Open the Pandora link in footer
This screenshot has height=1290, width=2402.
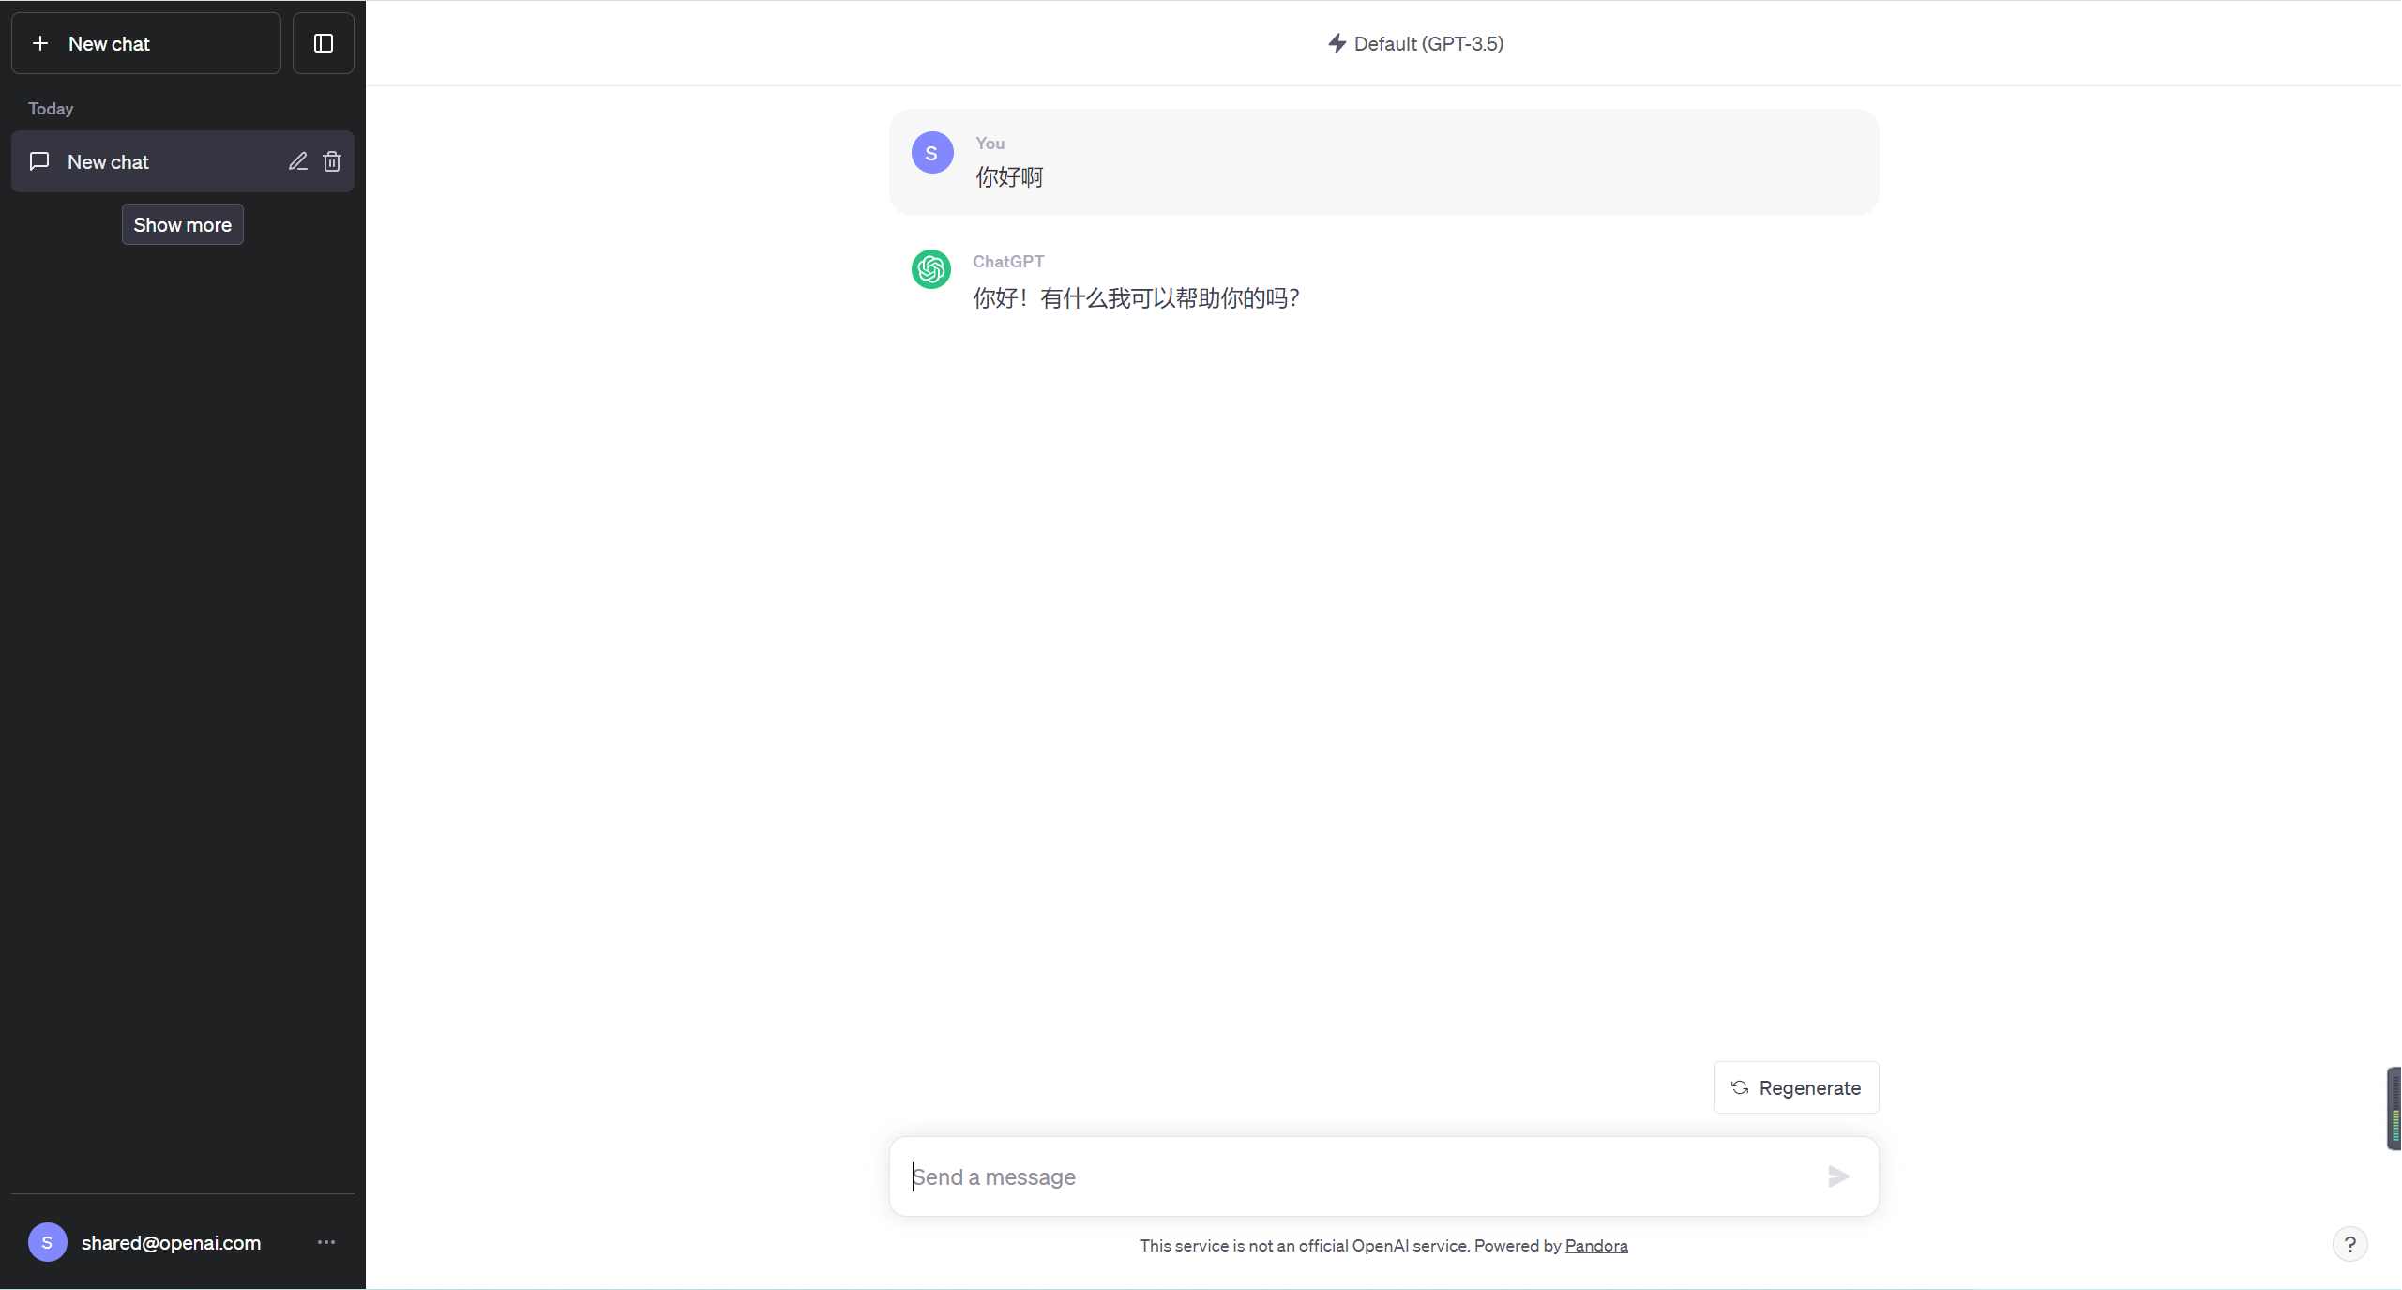[x=1596, y=1246]
